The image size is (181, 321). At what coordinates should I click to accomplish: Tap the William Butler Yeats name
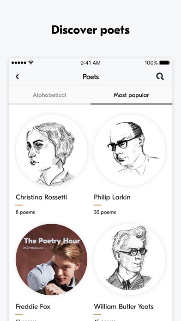click(x=124, y=306)
